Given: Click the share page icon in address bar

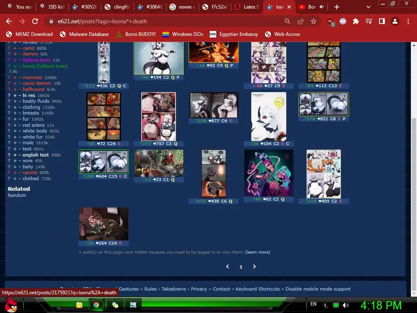Looking at the screenshot, I should tap(301, 21).
